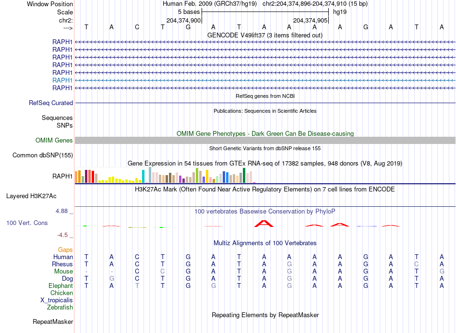Click 'Publications: Sequences in Scientific Articles' title
Screen dimensions: 456x333
pyautogui.click(x=265, y=111)
